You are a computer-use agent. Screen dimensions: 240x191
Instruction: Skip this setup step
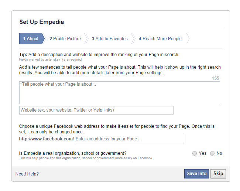(x=218, y=174)
